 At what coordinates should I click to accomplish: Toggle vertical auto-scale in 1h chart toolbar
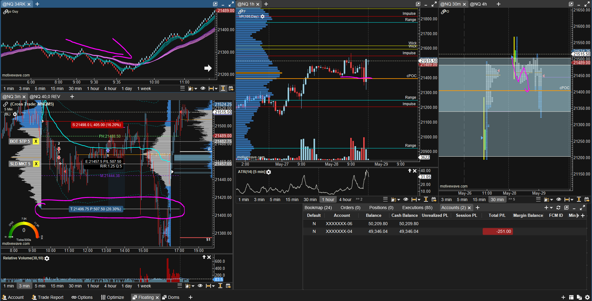coord(426,200)
